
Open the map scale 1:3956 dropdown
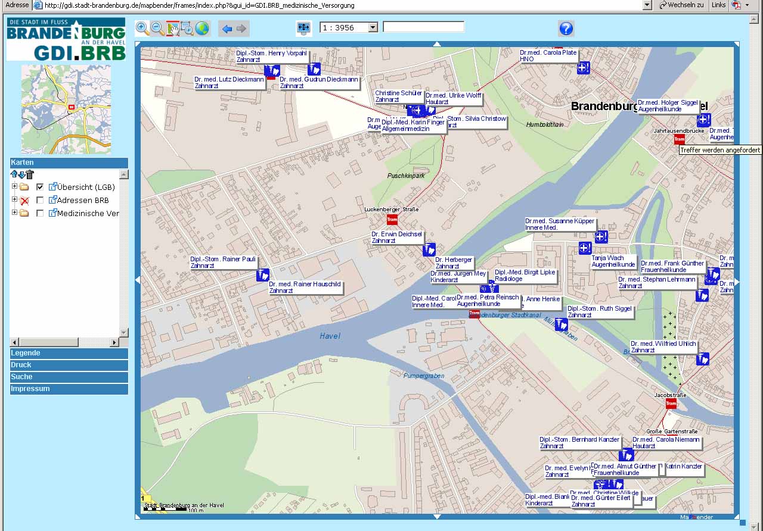(373, 27)
